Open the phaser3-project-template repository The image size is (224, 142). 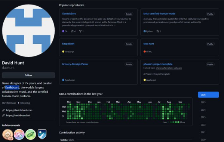[158, 64]
